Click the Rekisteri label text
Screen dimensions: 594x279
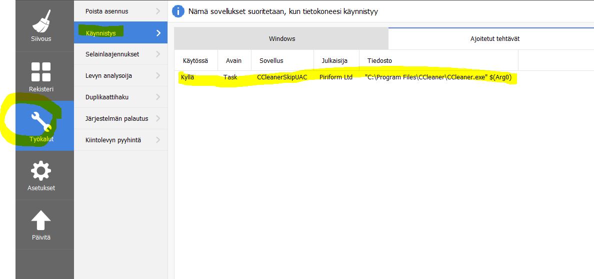point(41,89)
